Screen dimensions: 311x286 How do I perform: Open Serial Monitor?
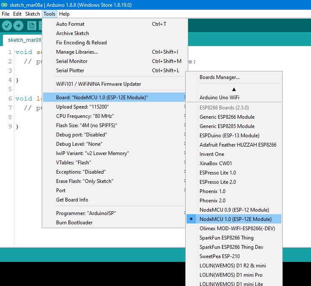114,61
